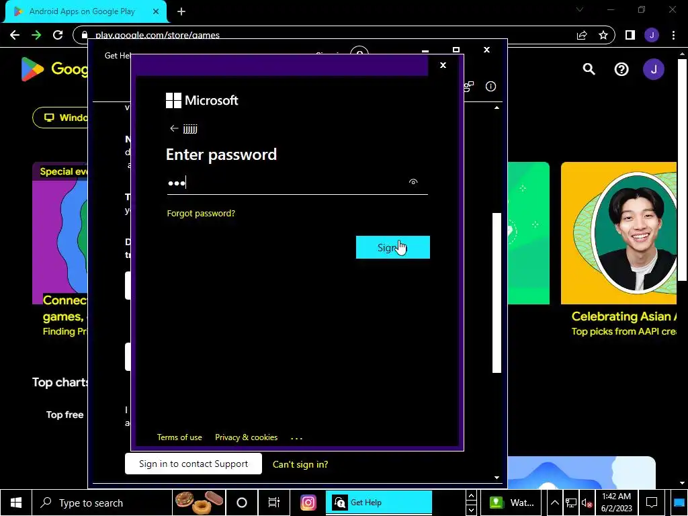The image size is (688, 516).
Task: Open Terms of use link
Action: 179,437
